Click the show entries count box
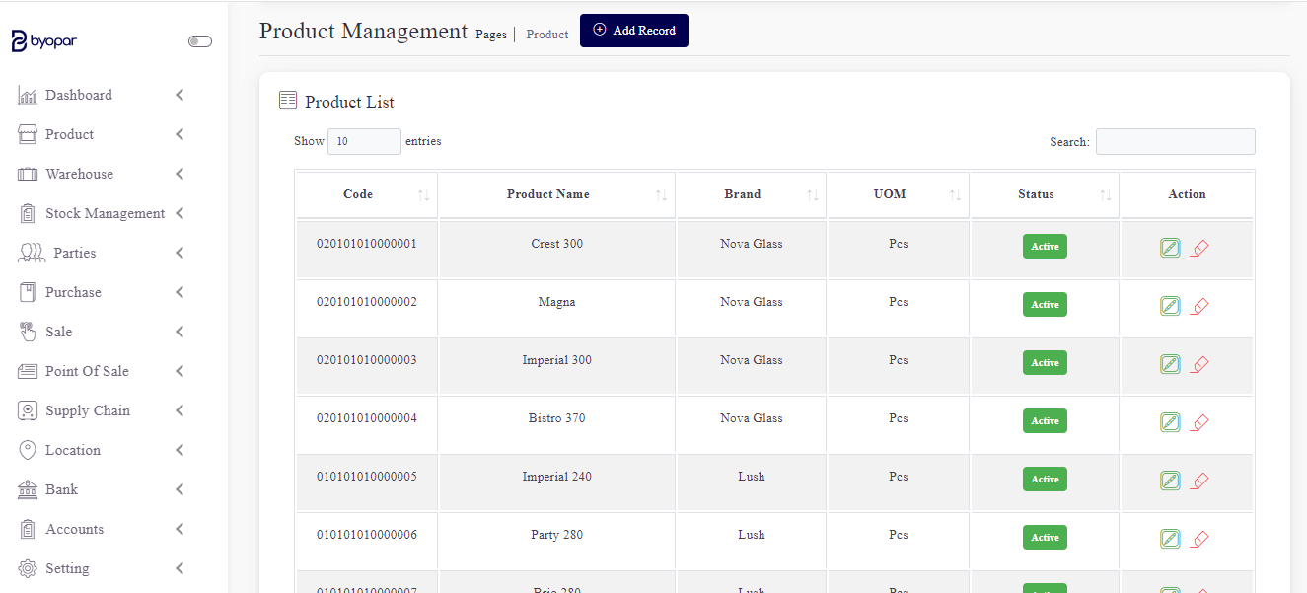The width and height of the screenshot is (1307, 593). click(364, 142)
